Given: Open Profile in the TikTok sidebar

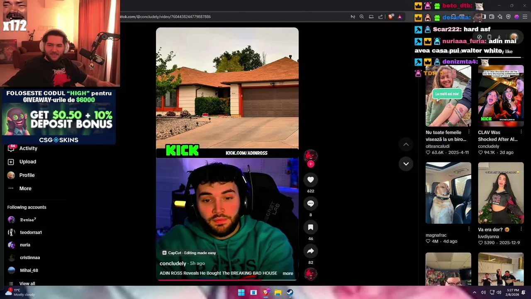Looking at the screenshot, I should (21, 175).
